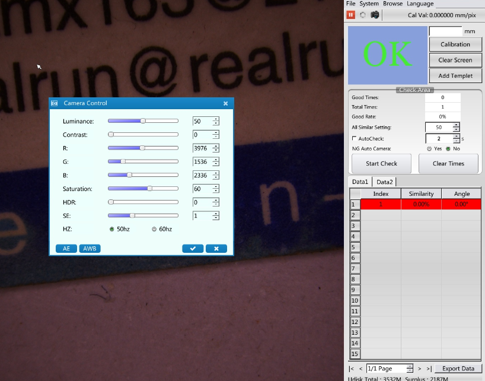Go to previous page with < button

(x=360, y=369)
